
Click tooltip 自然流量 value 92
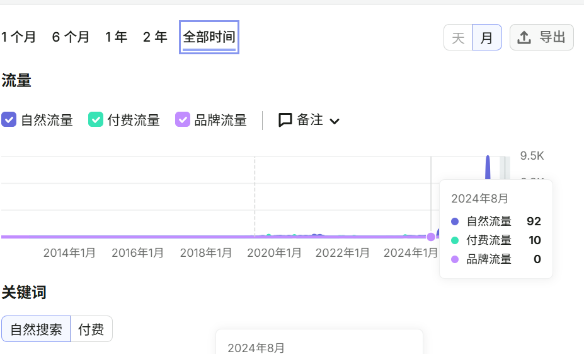[534, 221]
